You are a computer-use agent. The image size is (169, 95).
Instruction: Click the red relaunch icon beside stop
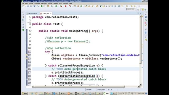pyautogui.click(x=70, y=6)
